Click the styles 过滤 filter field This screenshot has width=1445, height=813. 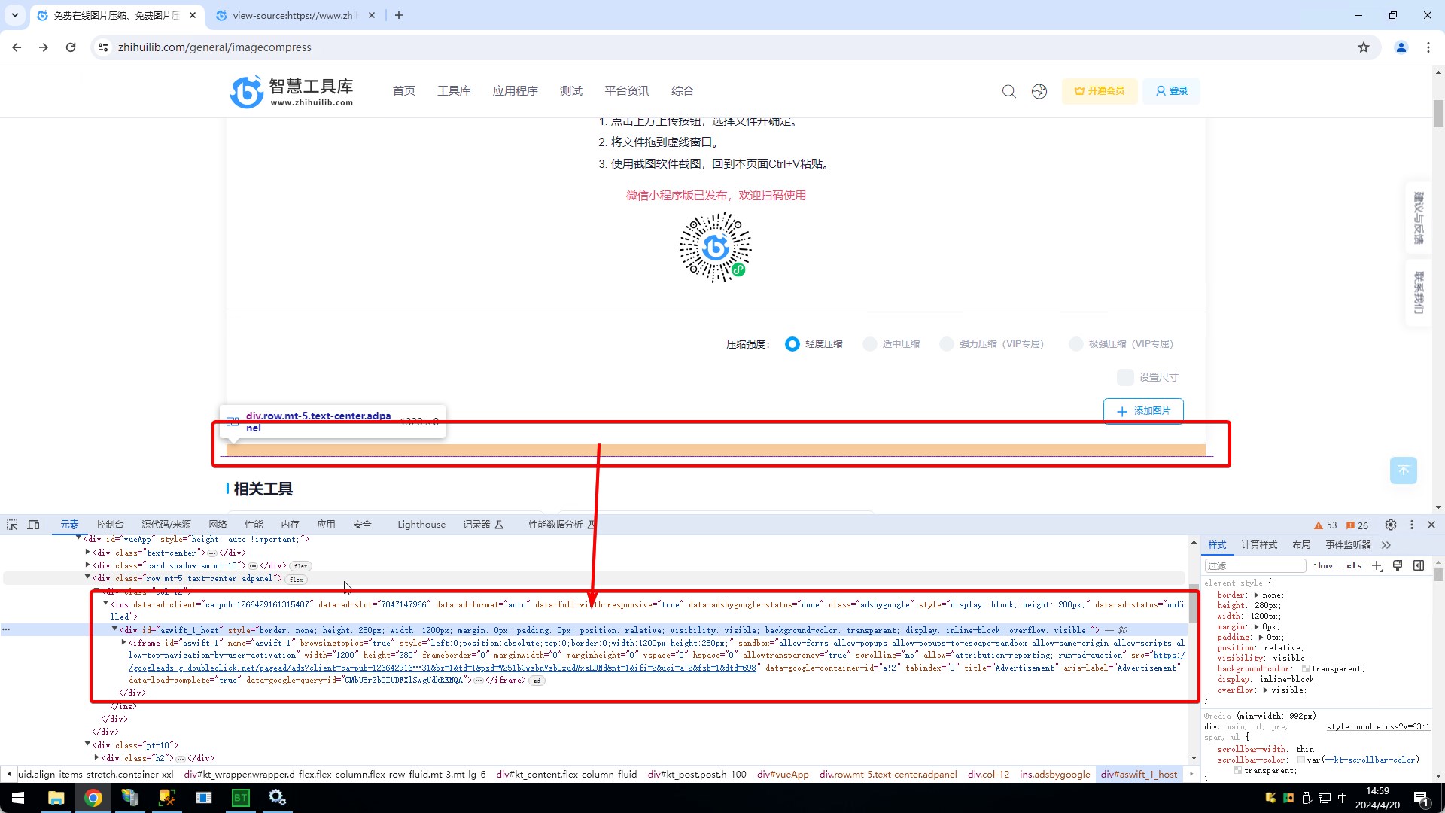click(x=1255, y=565)
